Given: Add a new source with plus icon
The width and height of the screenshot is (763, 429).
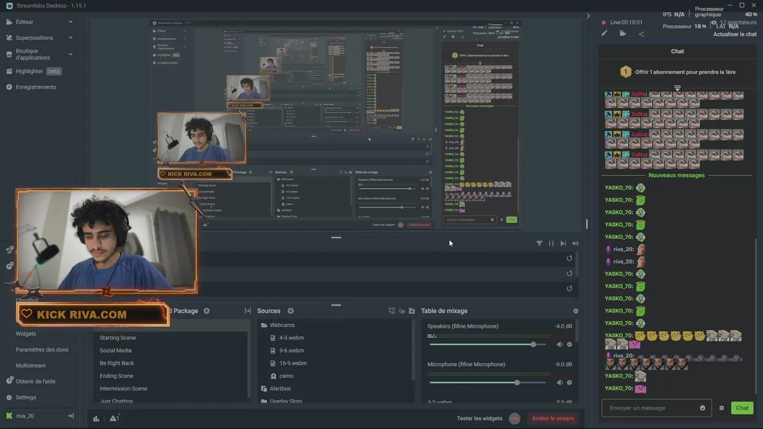Looking at the screenshot, I should point(291,311).
